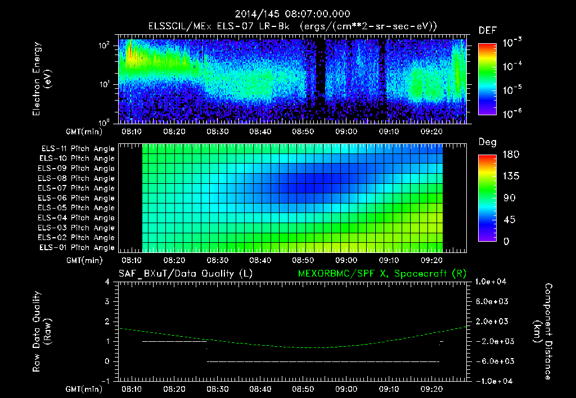Click the 0 value beside the Deg color bar
576x398 pixels.
tap(507, 241)
